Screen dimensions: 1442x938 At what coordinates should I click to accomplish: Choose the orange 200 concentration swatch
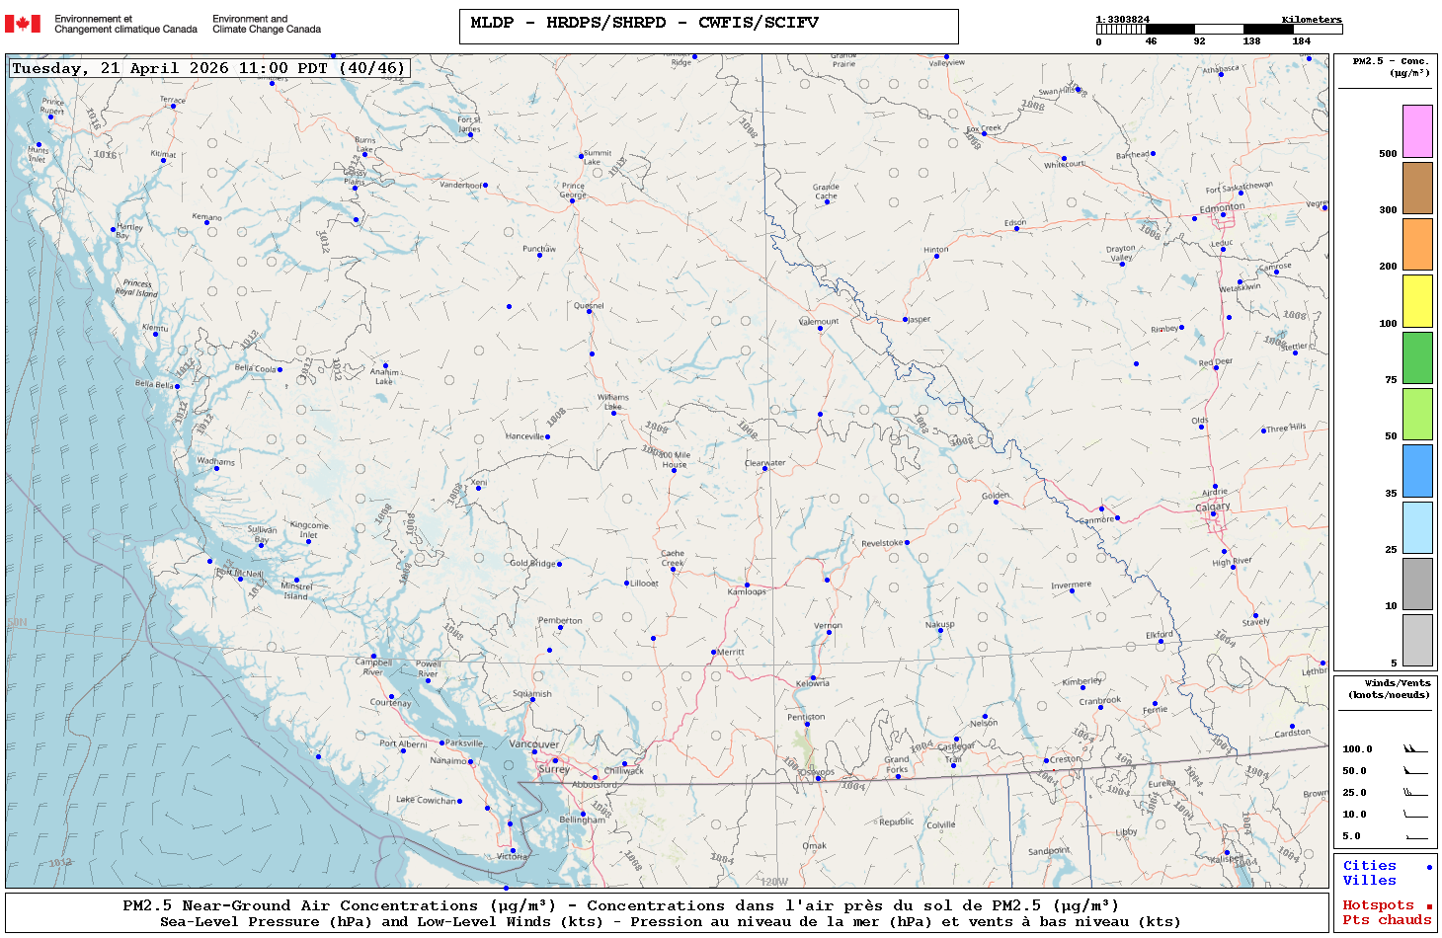(1417, 244)
